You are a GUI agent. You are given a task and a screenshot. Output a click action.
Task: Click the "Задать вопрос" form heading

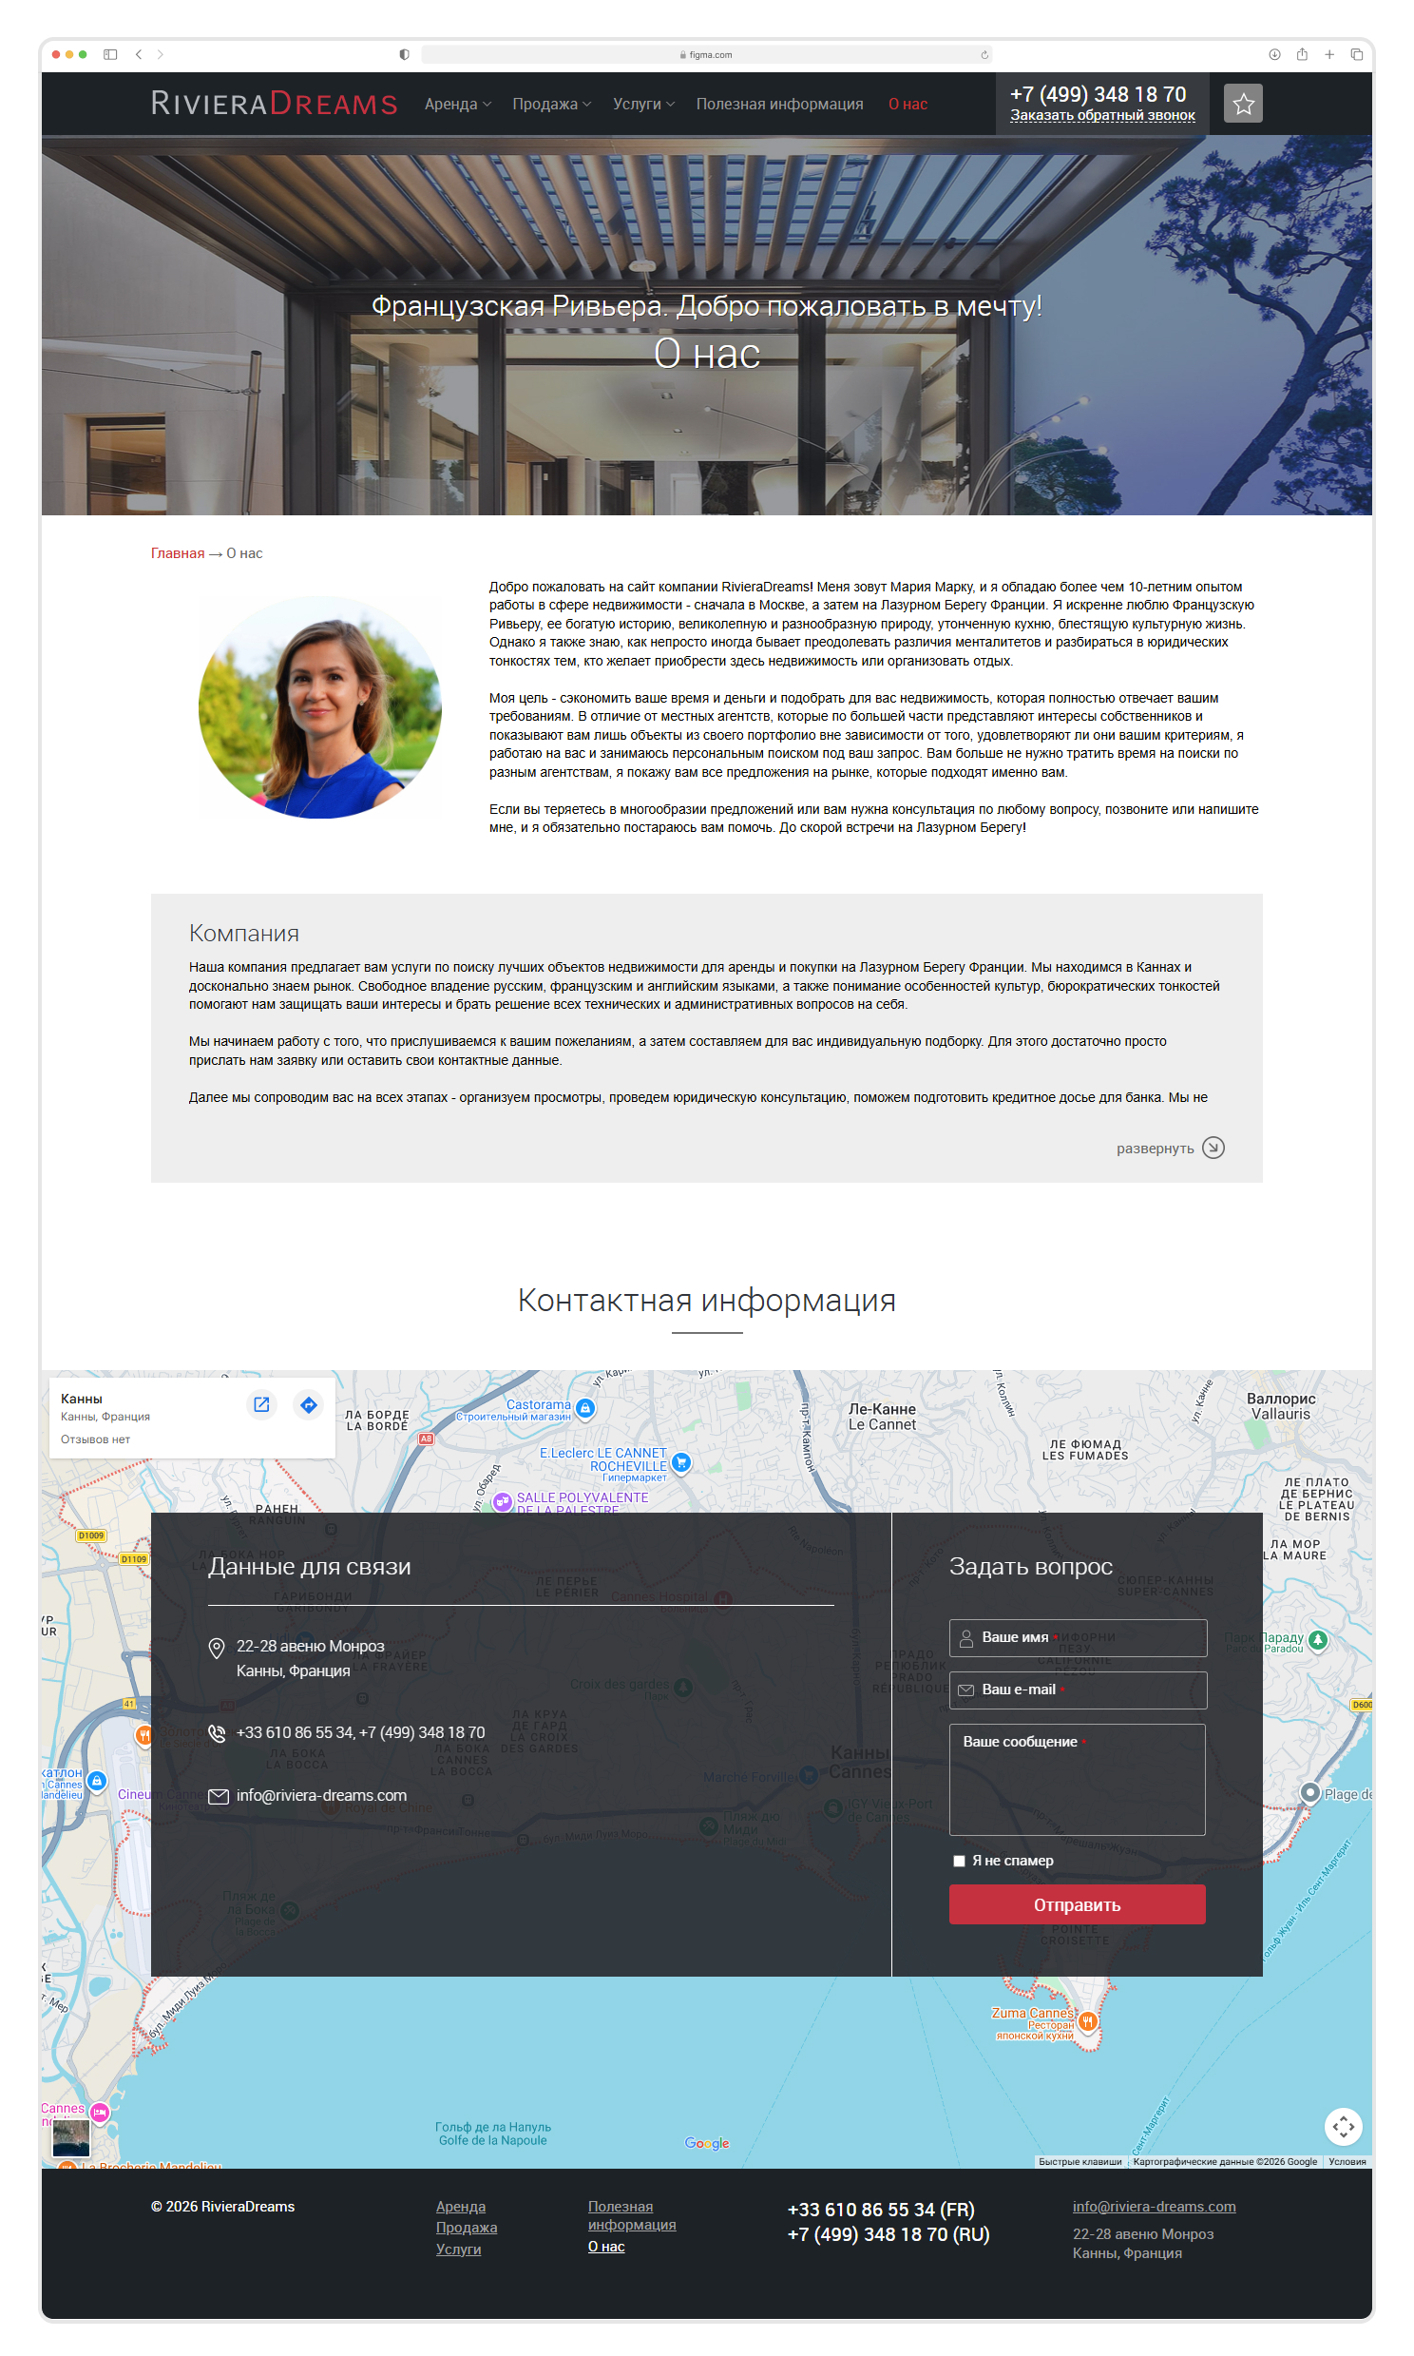[x=1031, y=1566]
